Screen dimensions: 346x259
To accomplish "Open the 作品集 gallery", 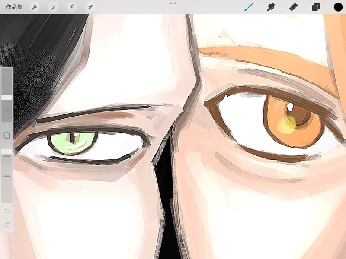I will click(x=14, y=7).
